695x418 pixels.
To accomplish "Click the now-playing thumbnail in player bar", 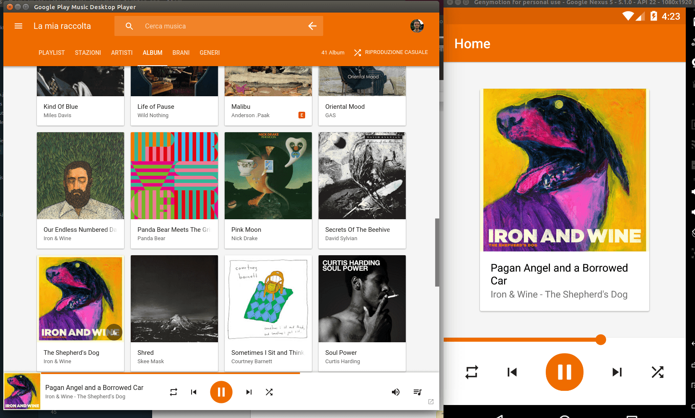I will pyautogui.click(x=22, y=391).
